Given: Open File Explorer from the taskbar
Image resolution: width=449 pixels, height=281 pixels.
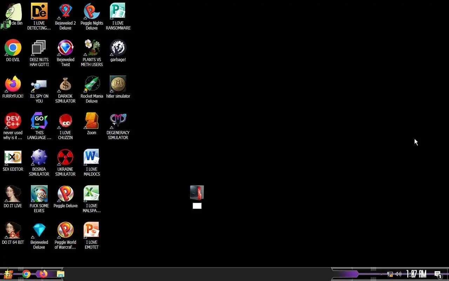Looking at the screenshot, I should tap(61, 274).
